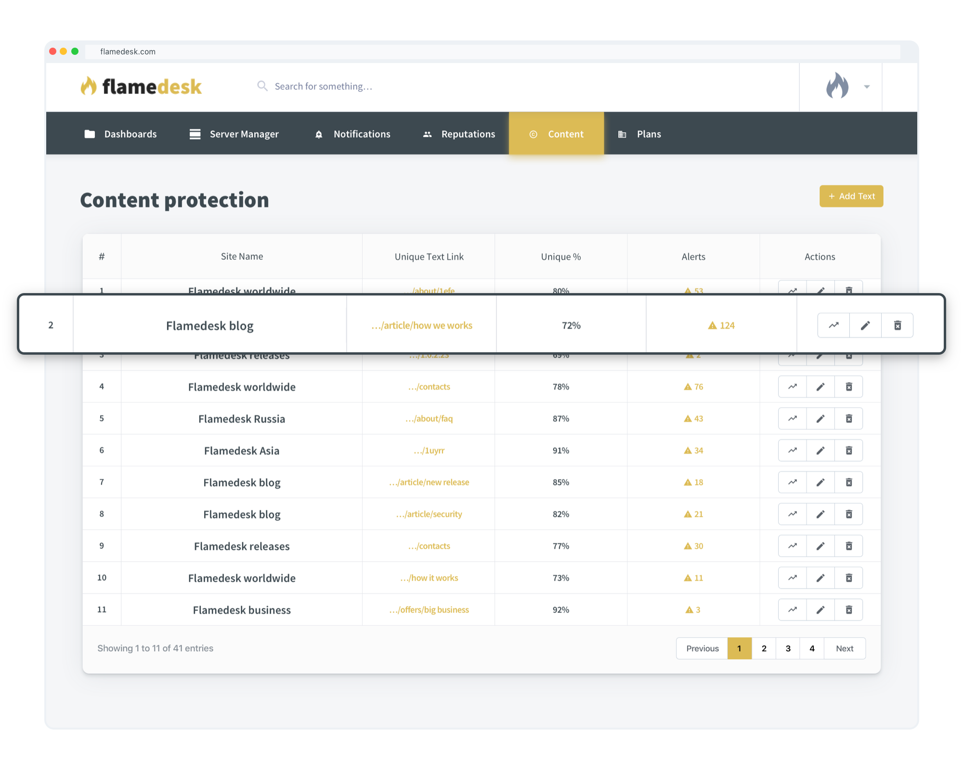Delete the Flamedesk blog row 2 entry
This screenshot has width=963, height=770.
898,325
